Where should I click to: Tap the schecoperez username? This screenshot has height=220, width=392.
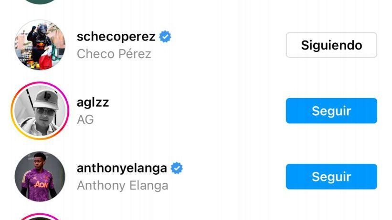116,37
